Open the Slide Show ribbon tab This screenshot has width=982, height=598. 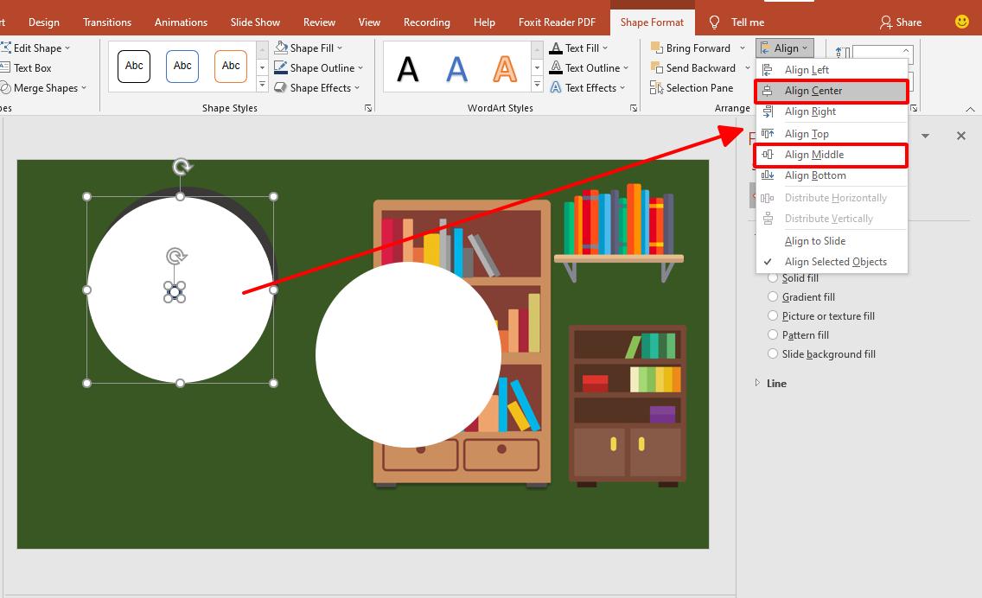point(254,22)
